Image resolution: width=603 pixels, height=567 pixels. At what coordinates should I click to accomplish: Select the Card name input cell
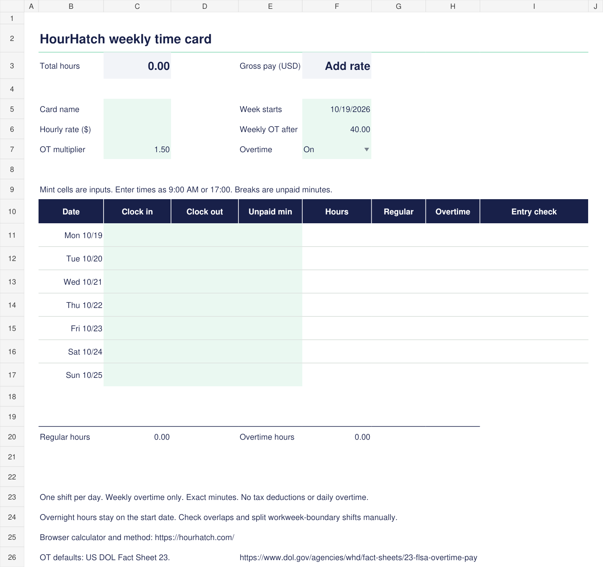click(x=137, y=109)
